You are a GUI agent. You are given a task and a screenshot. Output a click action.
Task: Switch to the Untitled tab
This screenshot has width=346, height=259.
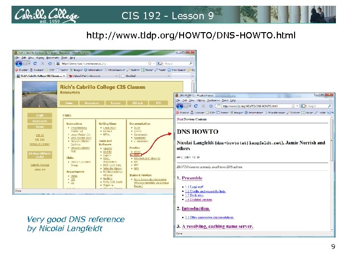[x=146, y=76]
